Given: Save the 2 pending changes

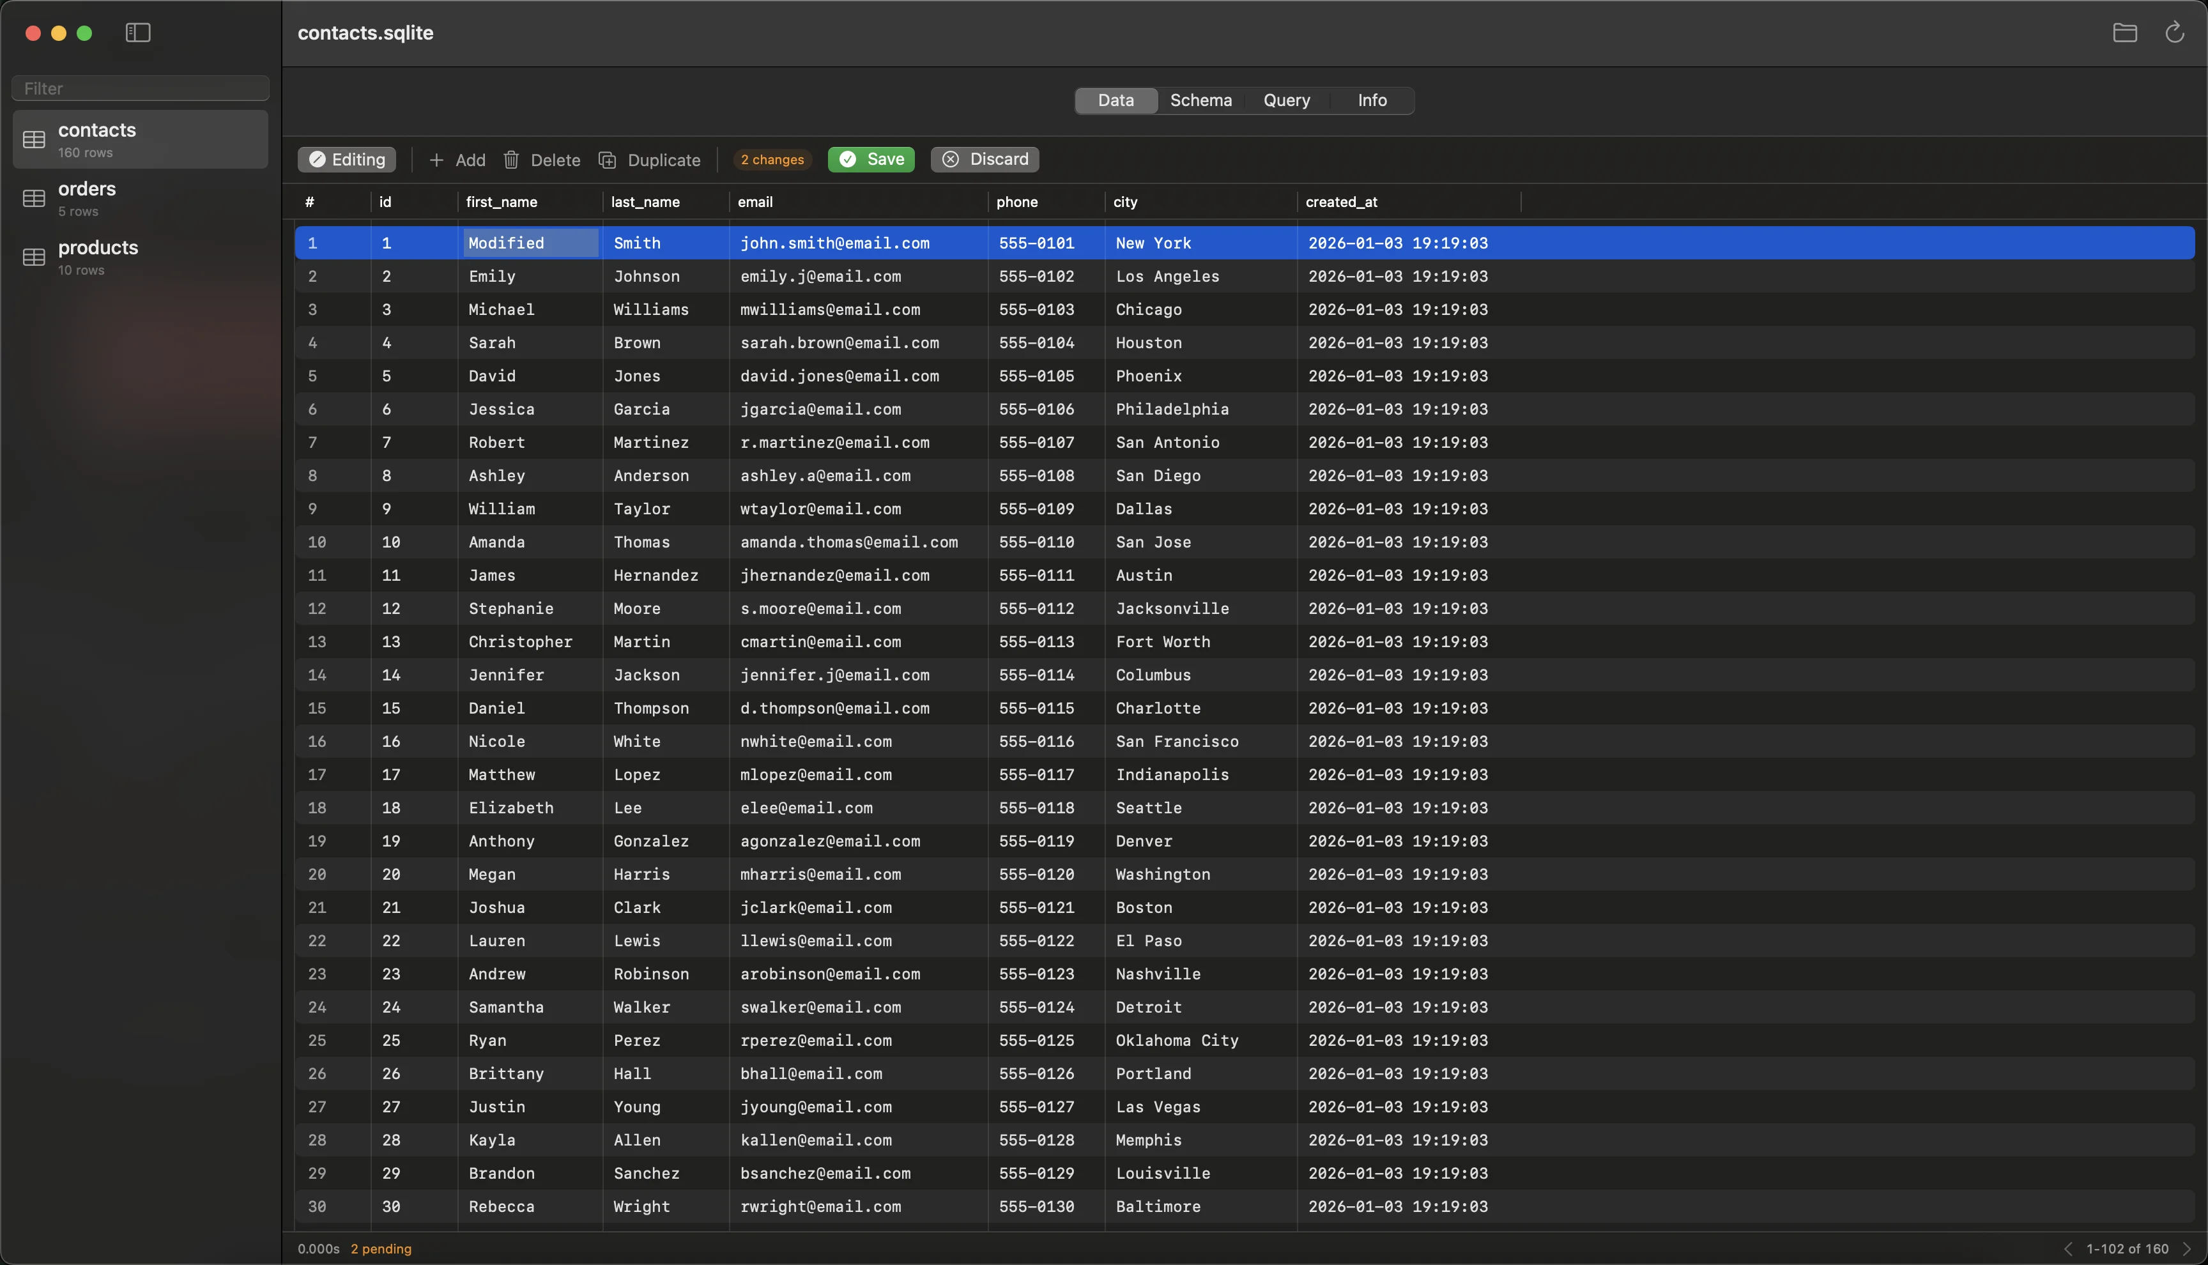Looking at the screenshot, I should click(x=870, y=159).
